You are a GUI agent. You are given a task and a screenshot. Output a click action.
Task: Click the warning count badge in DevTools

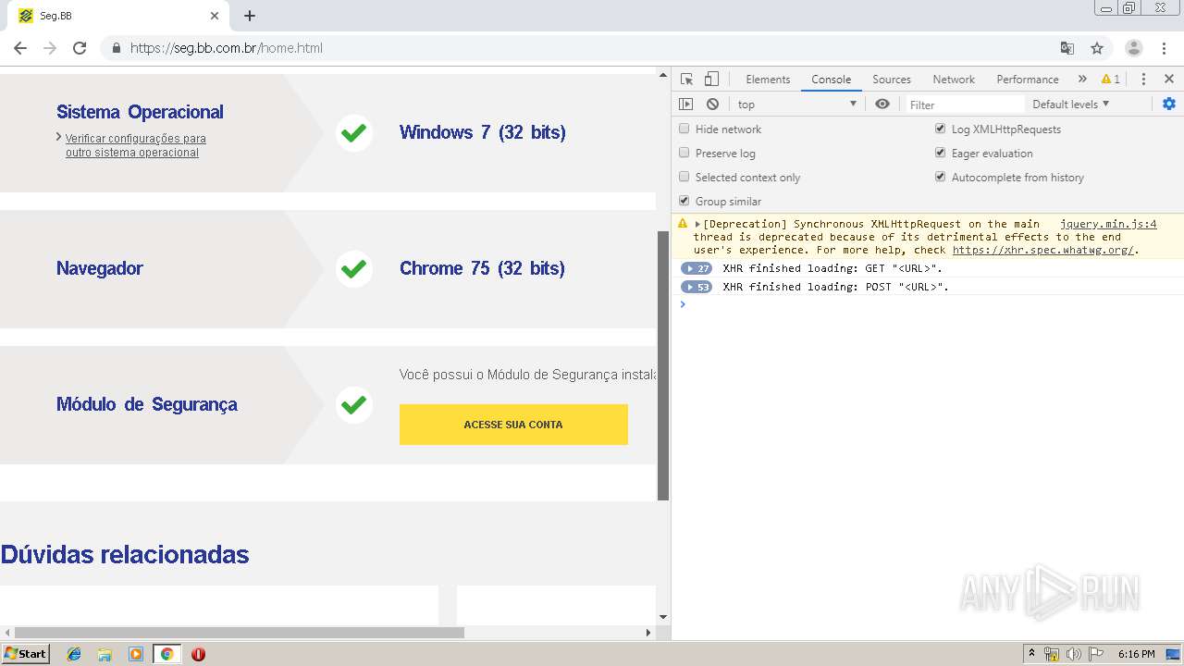click(1111, 80)
